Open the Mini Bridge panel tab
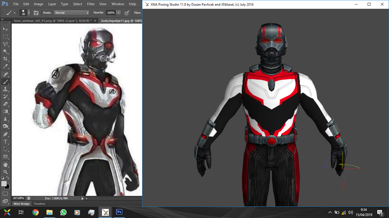The height and width of the screenshot is (218, 389). (22, 204)
